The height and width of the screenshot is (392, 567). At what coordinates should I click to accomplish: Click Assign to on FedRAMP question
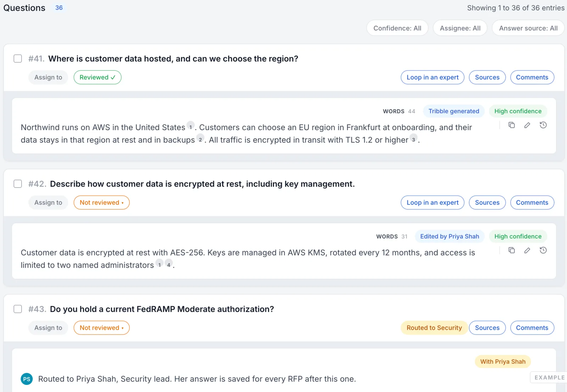click(x=48, y=328)
